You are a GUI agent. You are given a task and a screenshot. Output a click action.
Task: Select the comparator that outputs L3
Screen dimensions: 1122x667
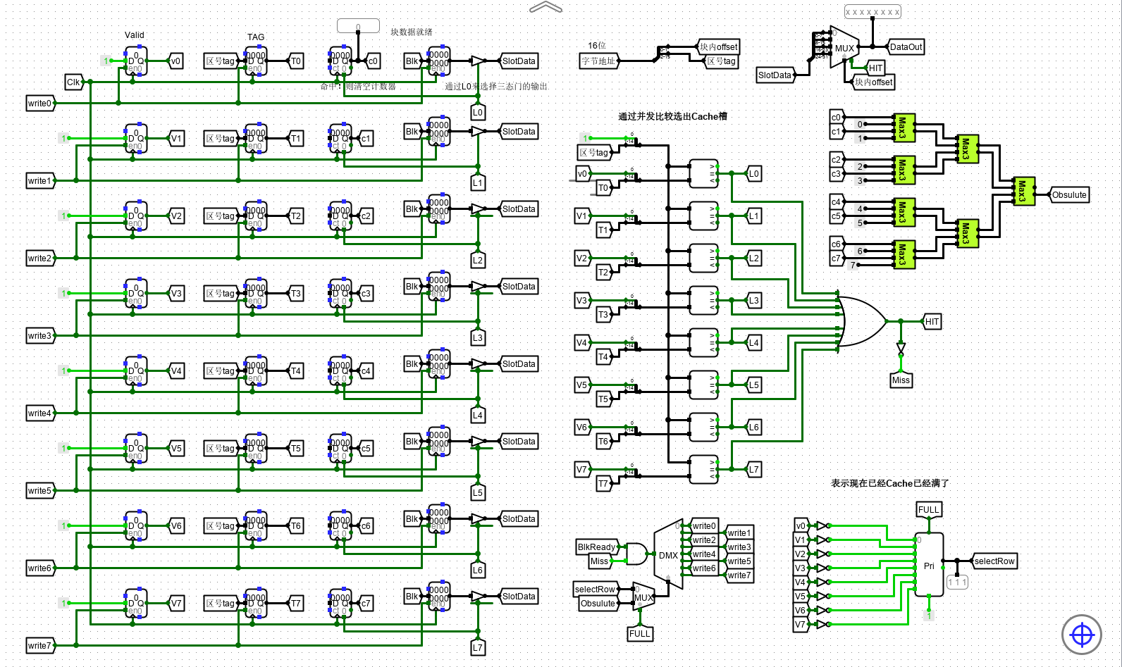tap(703, 300)
